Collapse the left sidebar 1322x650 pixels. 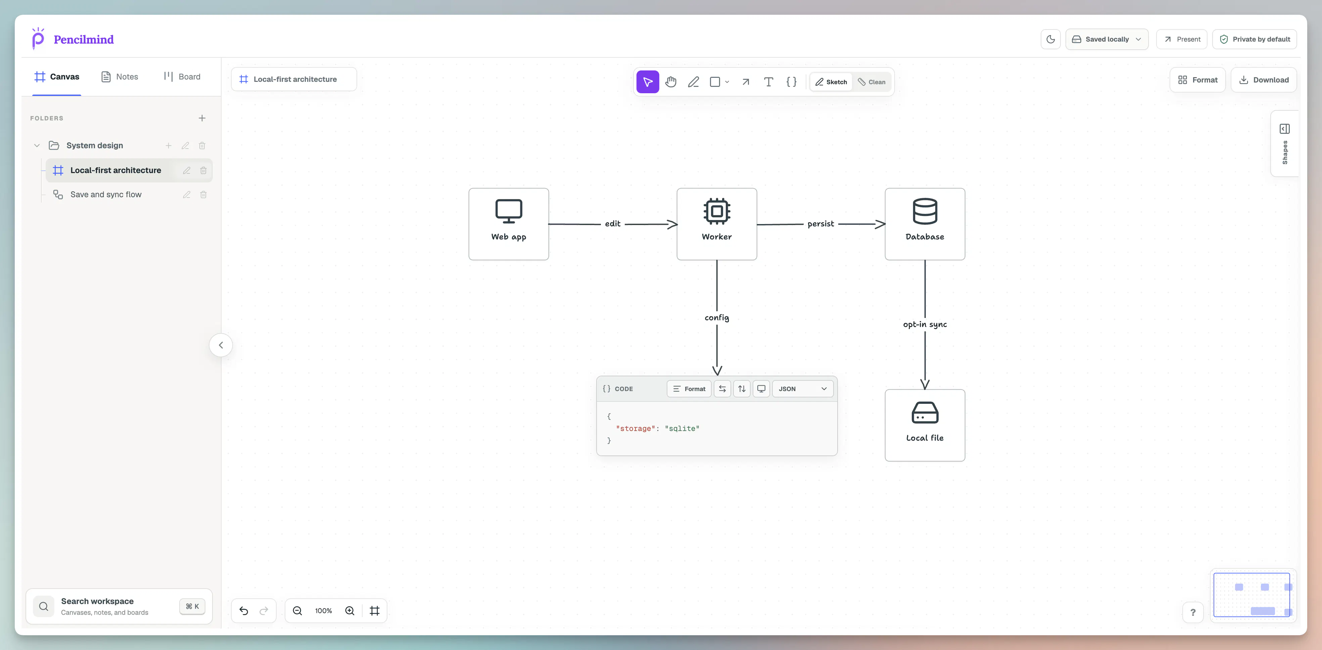[x=221, y=345]
